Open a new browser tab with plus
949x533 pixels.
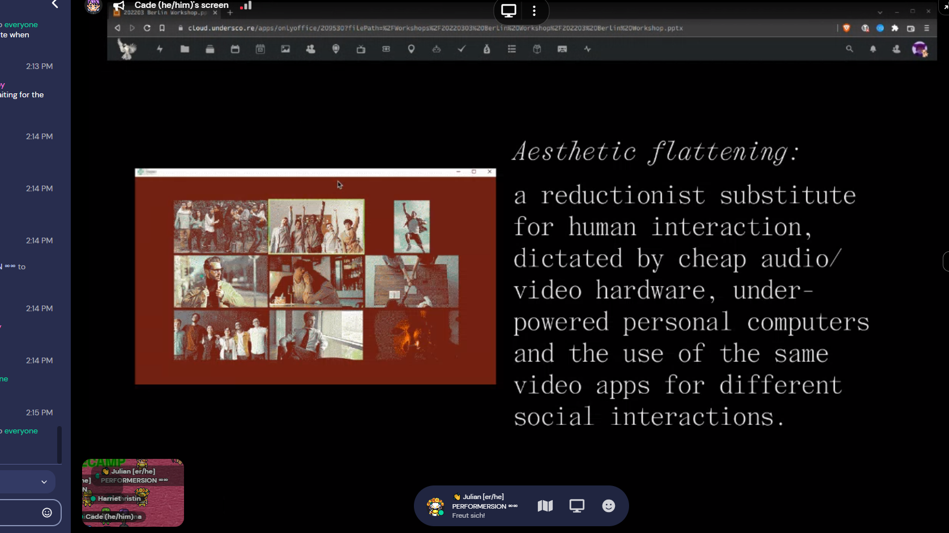pos(230,12)
